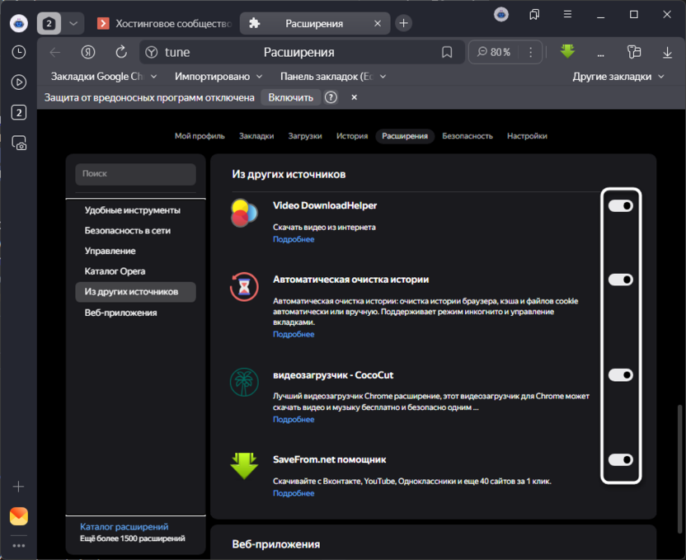Image resolution: width=686 pixels, height=560 pixels.
Task: Add a sidebar app with the plus icon
Action: 18,487
